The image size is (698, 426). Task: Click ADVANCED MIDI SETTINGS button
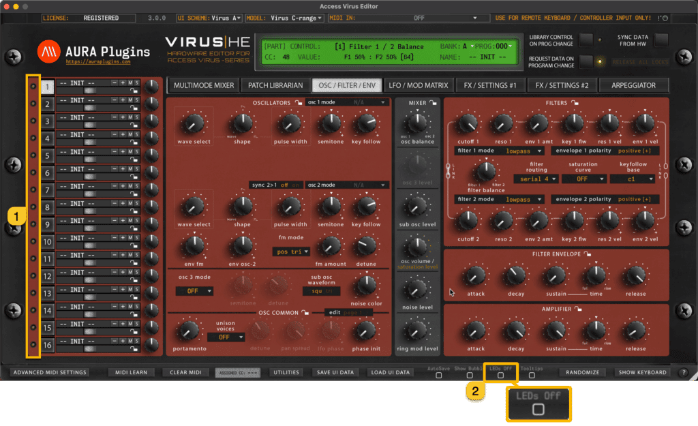(x=50, y=373)
